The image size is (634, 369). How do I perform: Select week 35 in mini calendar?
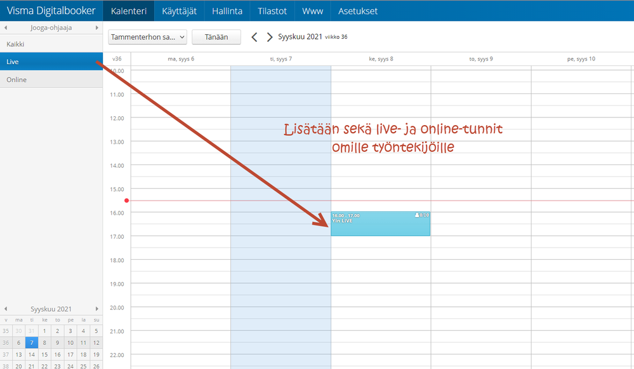pos(6,331)
